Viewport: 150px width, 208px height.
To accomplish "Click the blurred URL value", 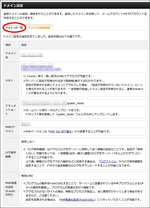I will (41, 67).
